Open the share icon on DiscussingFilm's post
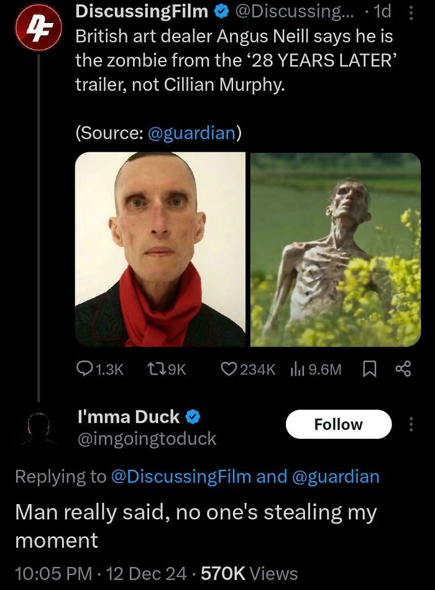 (403, 369)
